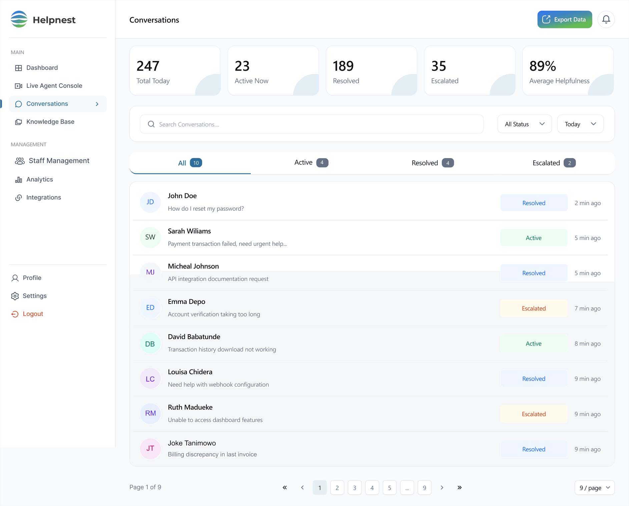Open the All Status dropdown
629x506 pixels.
tap(525, 124)
